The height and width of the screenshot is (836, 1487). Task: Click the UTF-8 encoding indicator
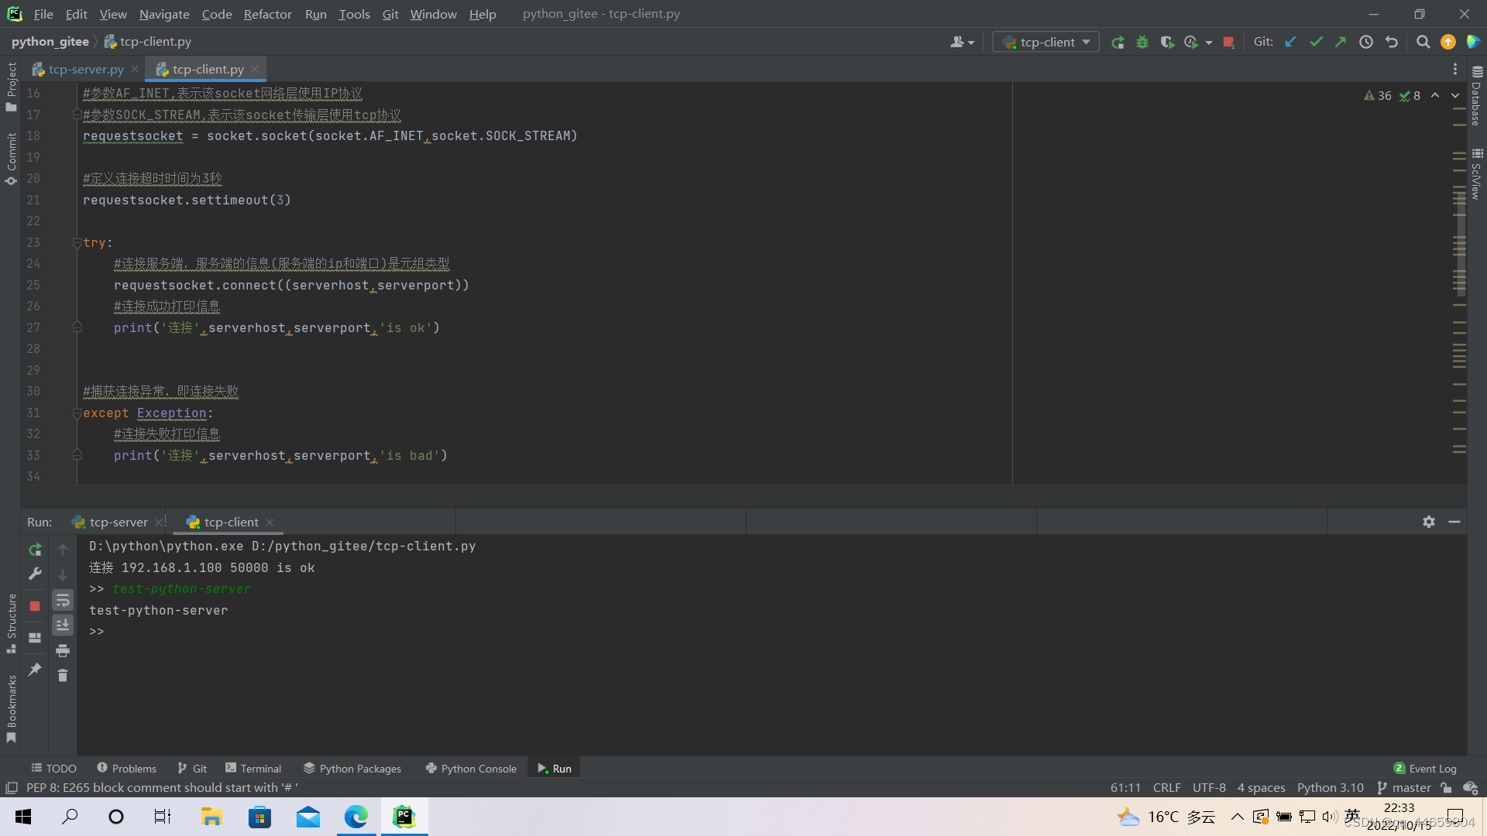[x=1209, y=787]
